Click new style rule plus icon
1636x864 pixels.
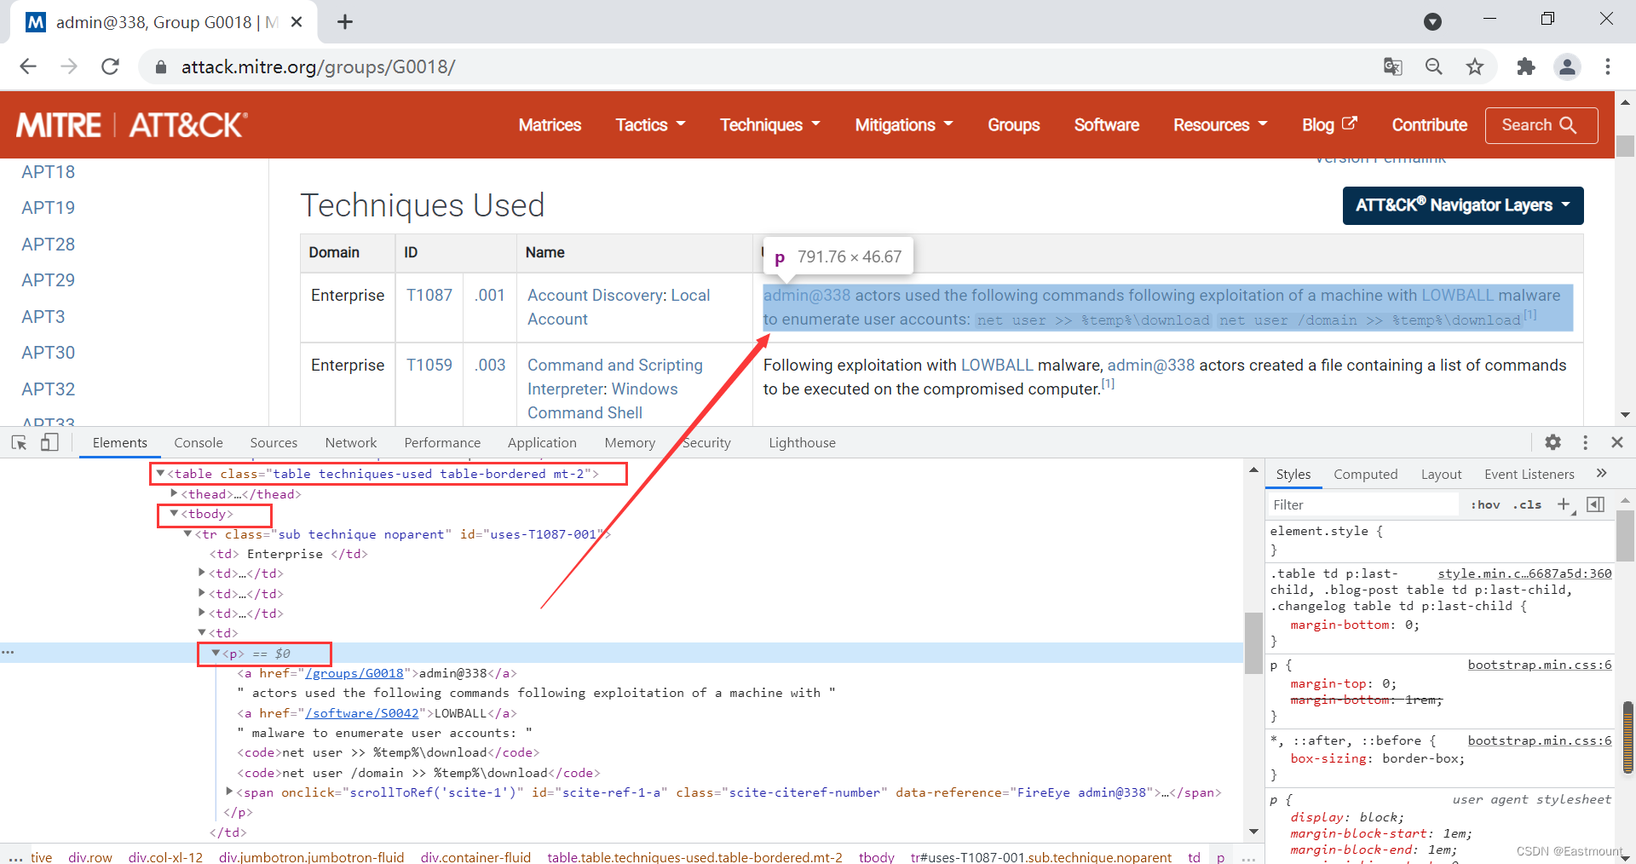(x=1564, y=504)
